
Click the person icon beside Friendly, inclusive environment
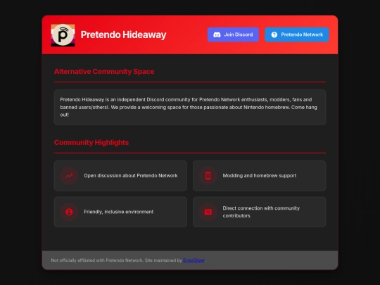pos(69,212)
